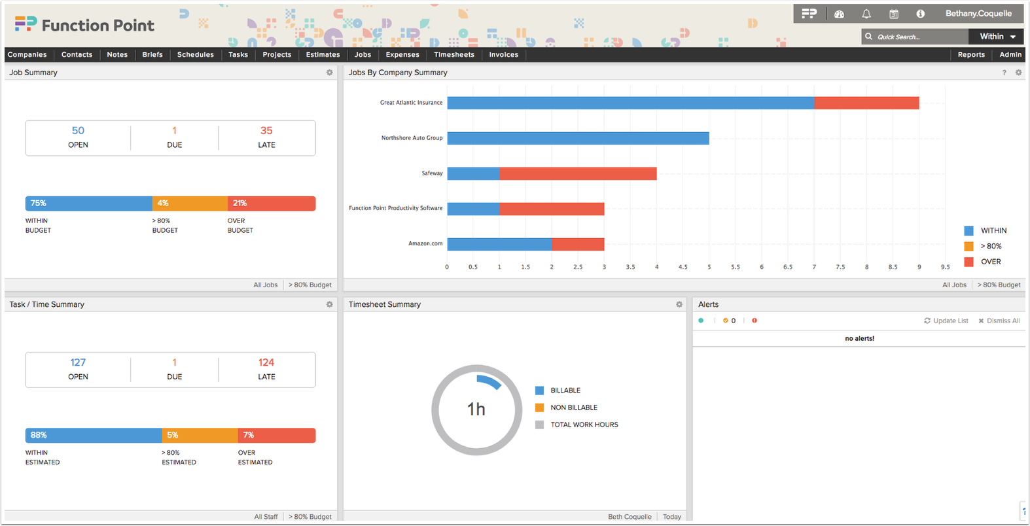Select All Jobs filter in Job Summary
The width and height of the screenshot is (1030, 526).
pos(266,285)
